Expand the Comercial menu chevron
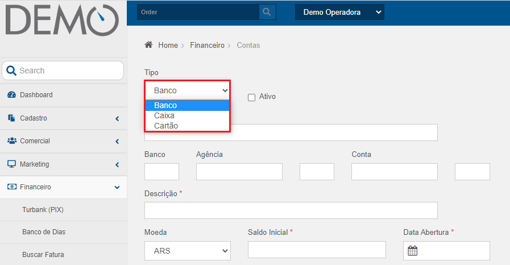 pos(117,142)
